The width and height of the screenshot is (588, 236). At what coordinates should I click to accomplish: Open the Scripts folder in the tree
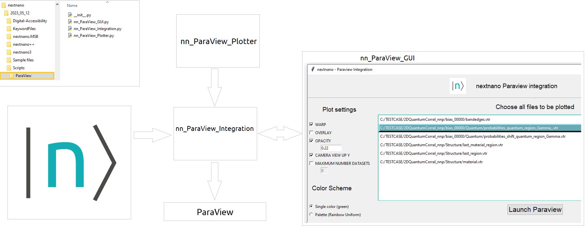click(x=19, y=68)
